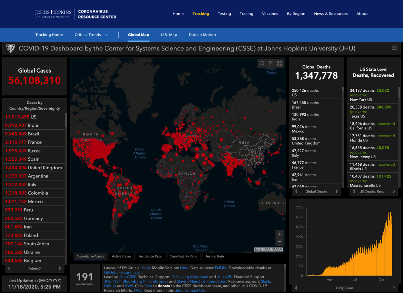The height and width of the screenshot is (293, 403).
Task: Click the Johns Hopkins University & Medicine logo
Action: pos(52,14)
